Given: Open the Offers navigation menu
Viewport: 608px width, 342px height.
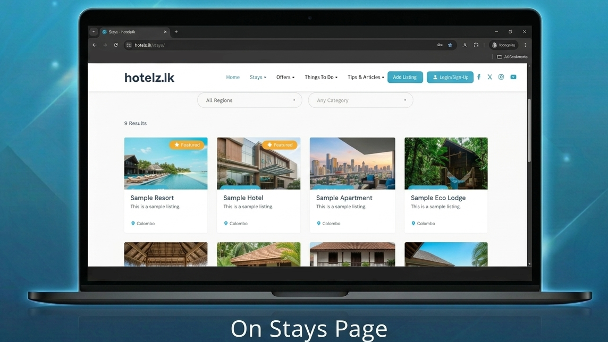Looking at the screenshot, I should (x=285, y=77).
